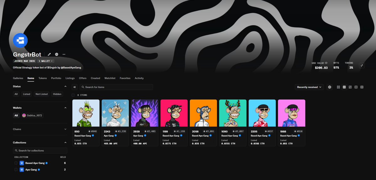The image size is (376, 180).
Task: Check the Ape Gang collection filter
Action: (16, 170)
